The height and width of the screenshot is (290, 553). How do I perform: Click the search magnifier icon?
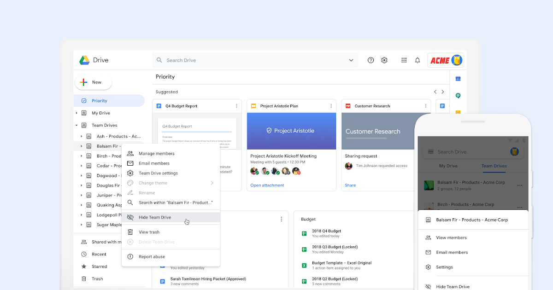(x=159, y=60)
